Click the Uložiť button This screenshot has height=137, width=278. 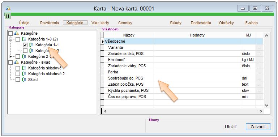coord(231,127)
